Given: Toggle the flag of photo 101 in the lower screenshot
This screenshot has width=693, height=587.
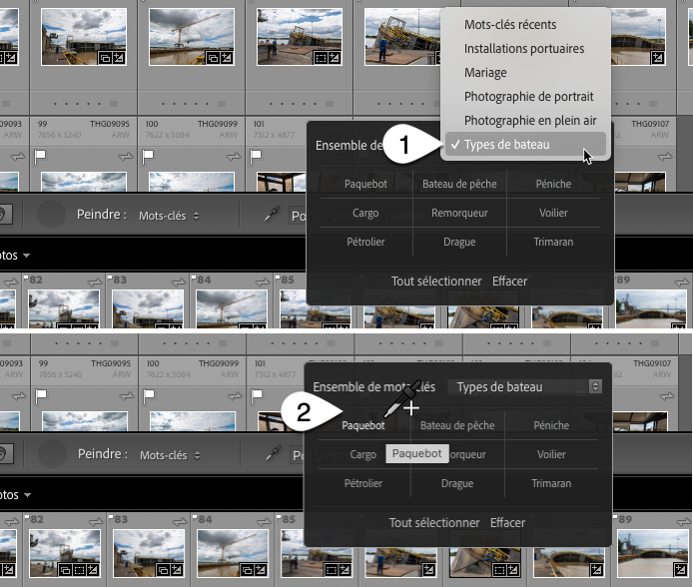Looking at the screenshot, I should click(x=257, y=395).
